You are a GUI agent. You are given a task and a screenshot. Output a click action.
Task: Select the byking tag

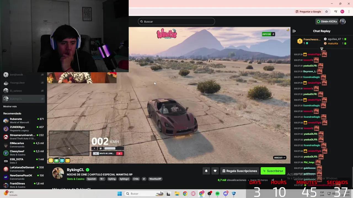click(x=112, y=179)
